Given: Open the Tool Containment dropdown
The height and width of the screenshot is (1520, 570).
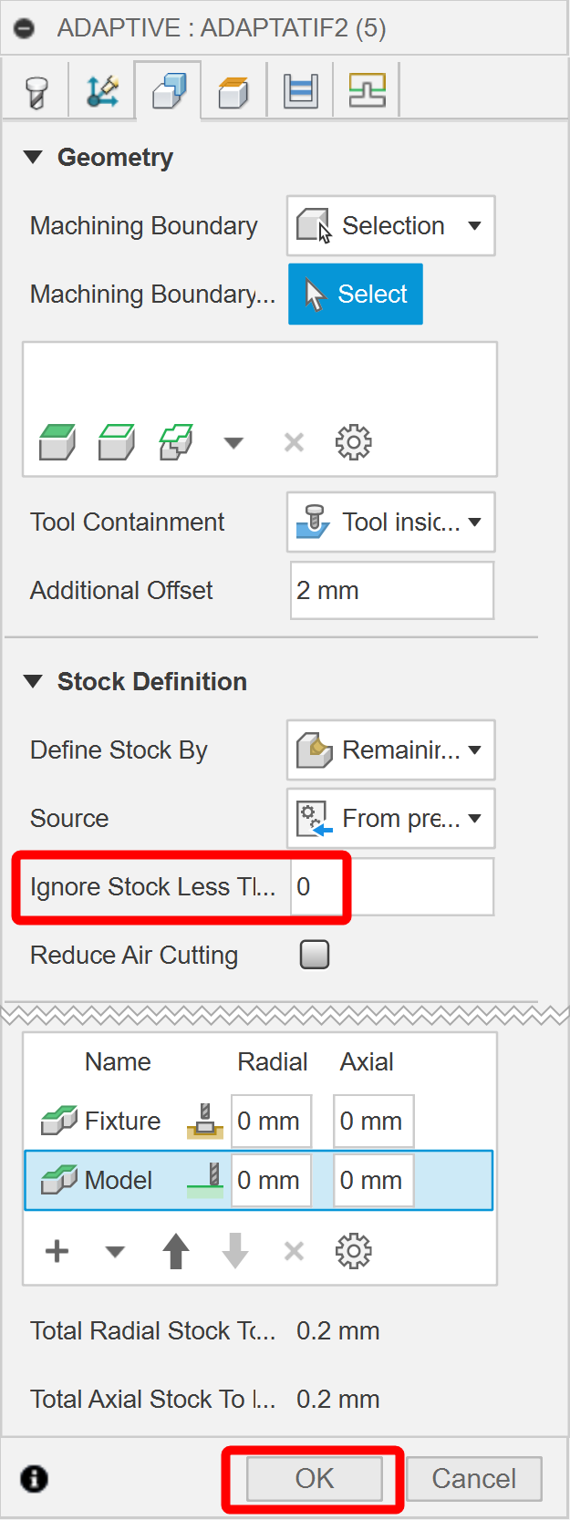Looking at the screenshot, I should pyautogui.click(x=390, y=522).
